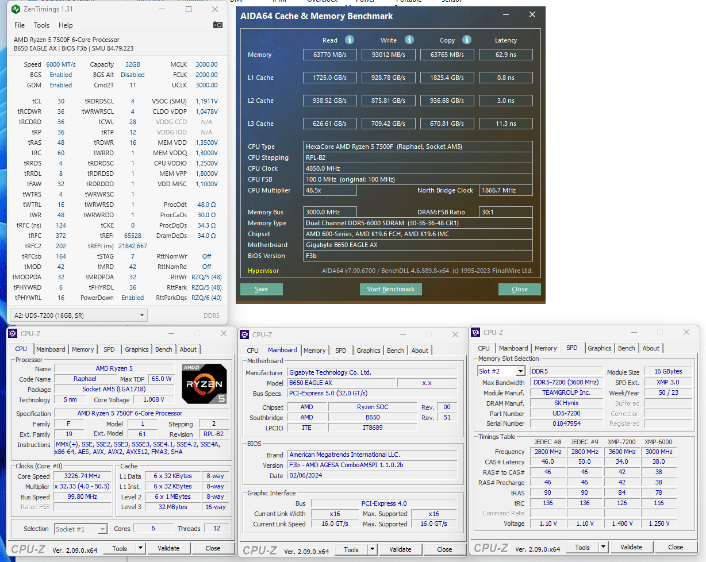This screenshot has height=562, width=706.
Task: Switch to CPU tab in Mainboard CPU-Z window
Action: pyautogui.click(x=252, y=351)
